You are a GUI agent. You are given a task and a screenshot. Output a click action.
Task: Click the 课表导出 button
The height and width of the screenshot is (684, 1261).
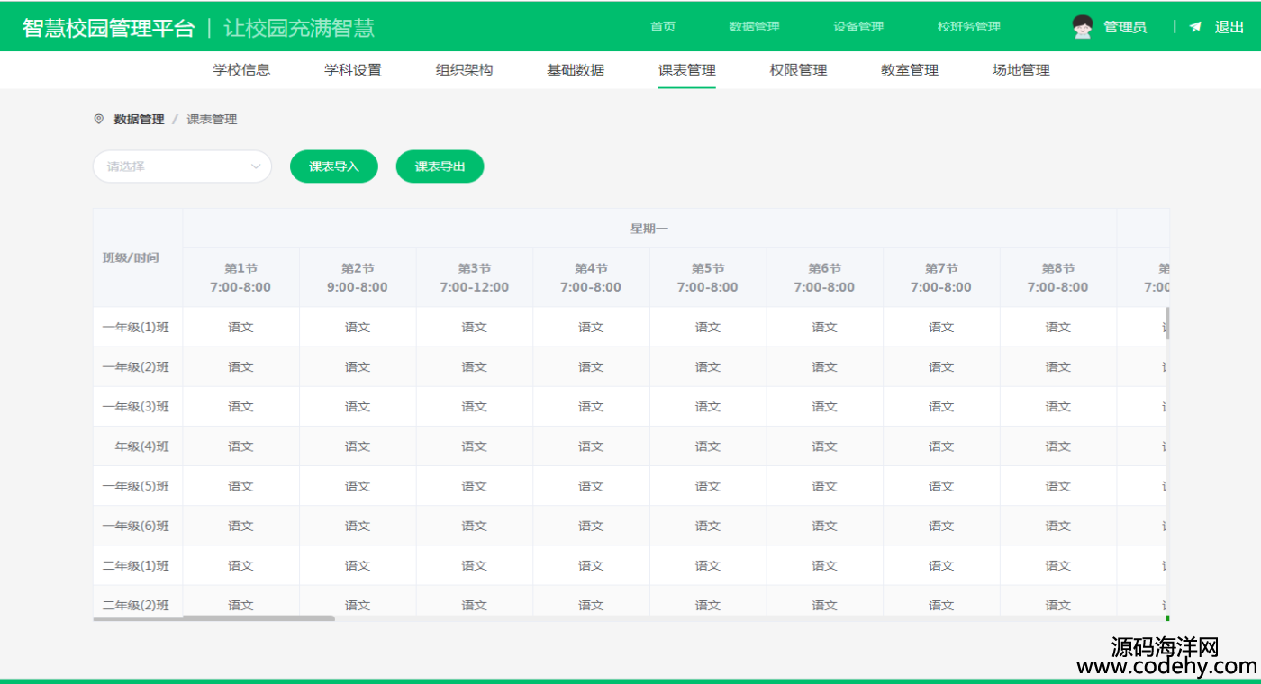click(x=440, y=166)
